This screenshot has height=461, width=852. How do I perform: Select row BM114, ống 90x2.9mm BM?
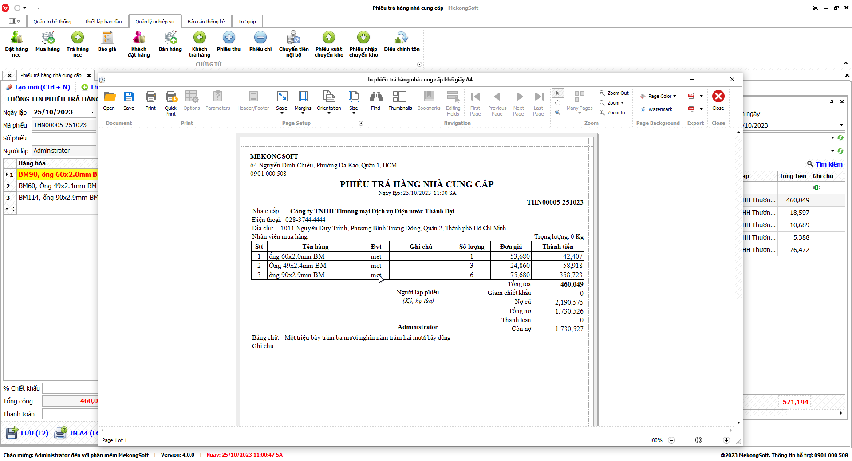(x=57, y=198)
